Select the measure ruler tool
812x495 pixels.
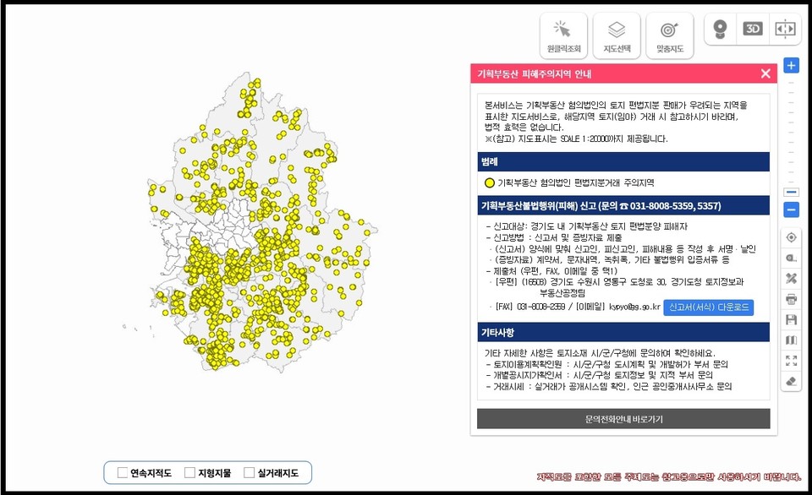791,278
